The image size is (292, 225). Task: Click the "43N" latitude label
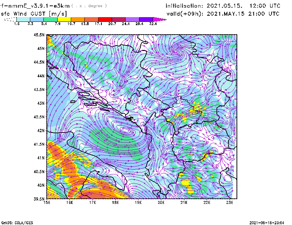point(41,103)
